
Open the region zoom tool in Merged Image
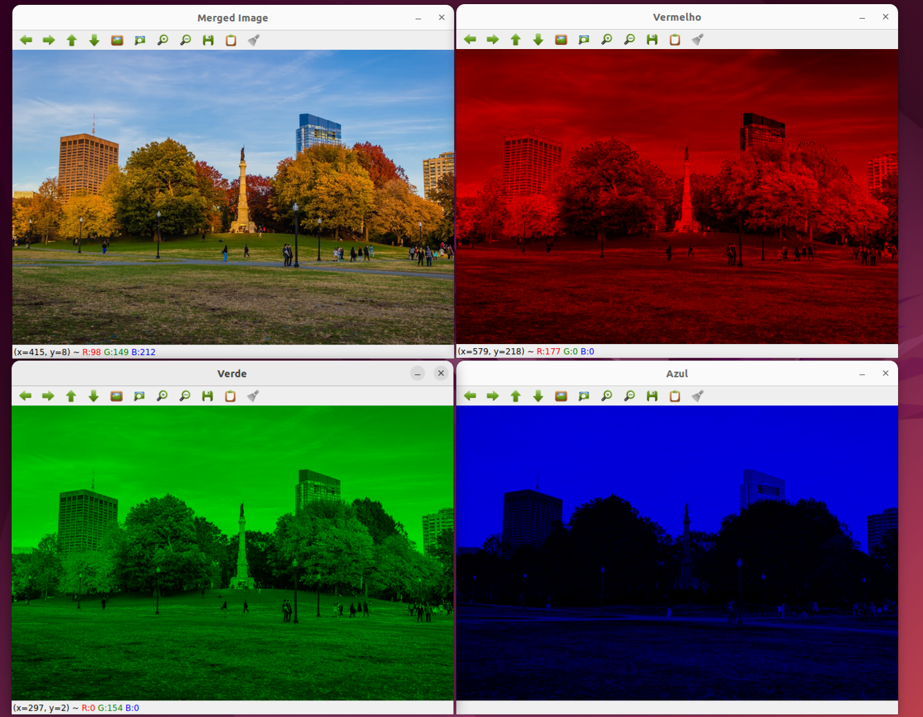point(139,39)
